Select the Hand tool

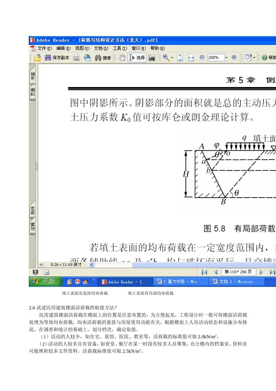point(122,58)
